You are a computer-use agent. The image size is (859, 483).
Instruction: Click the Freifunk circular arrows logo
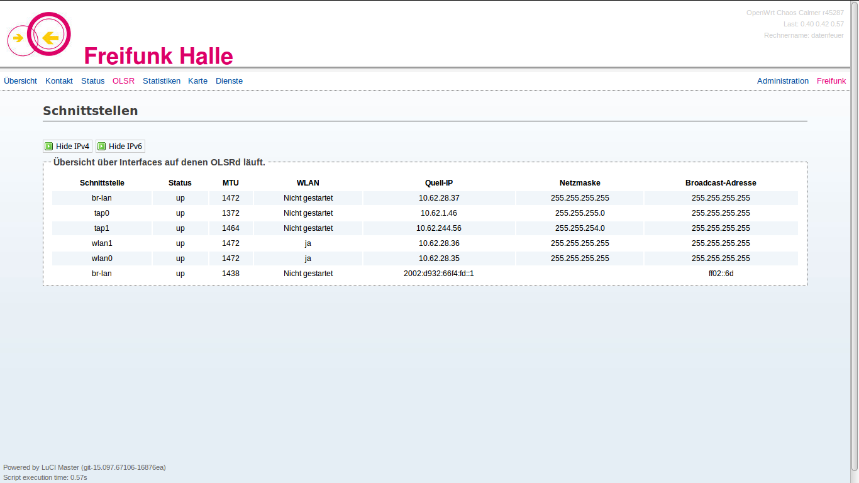click(x=39, y=36)
